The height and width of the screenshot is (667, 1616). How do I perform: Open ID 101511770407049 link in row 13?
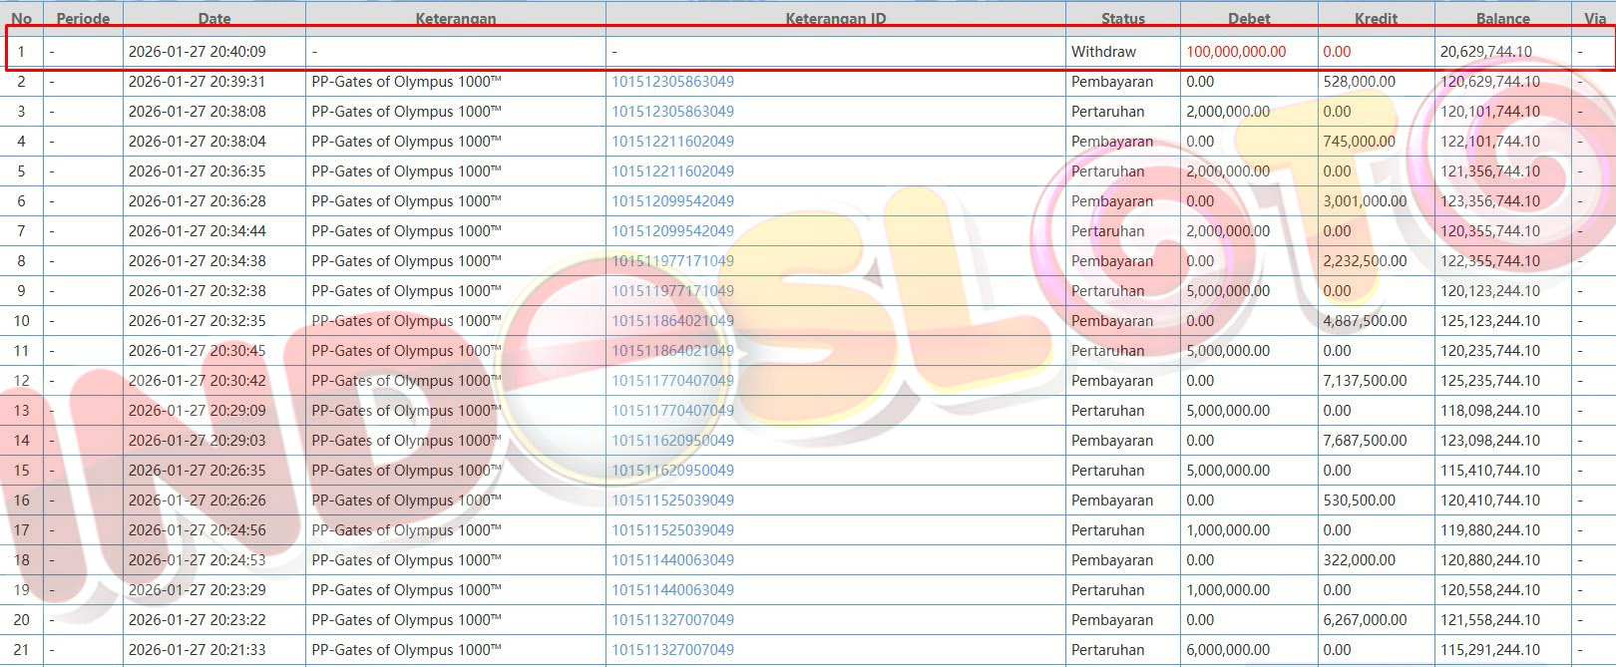click(672, 411)
